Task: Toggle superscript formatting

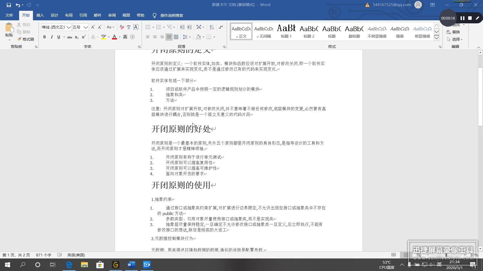Action: [84, 37]
